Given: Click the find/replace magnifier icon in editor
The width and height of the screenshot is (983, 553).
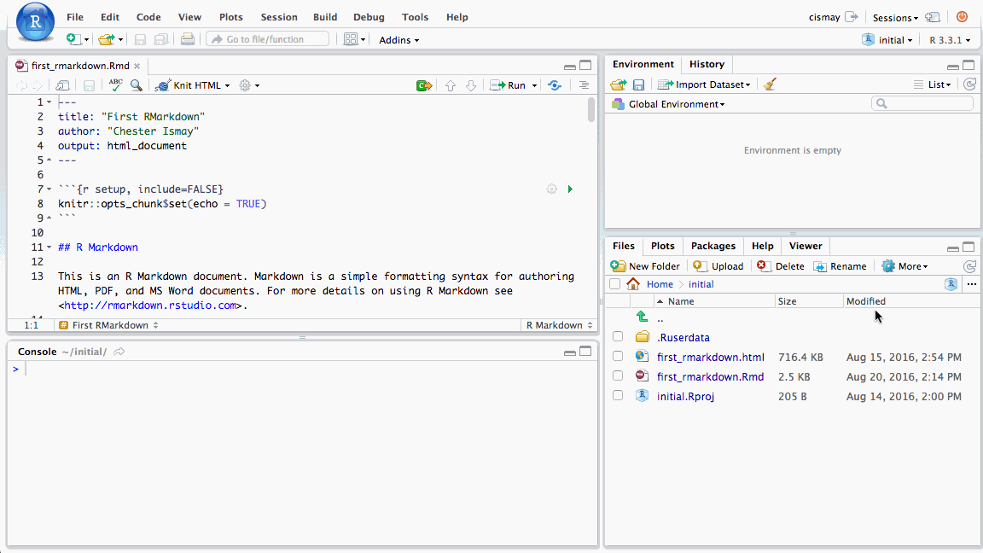Looking at the screenshot, I should pos(136,85).
